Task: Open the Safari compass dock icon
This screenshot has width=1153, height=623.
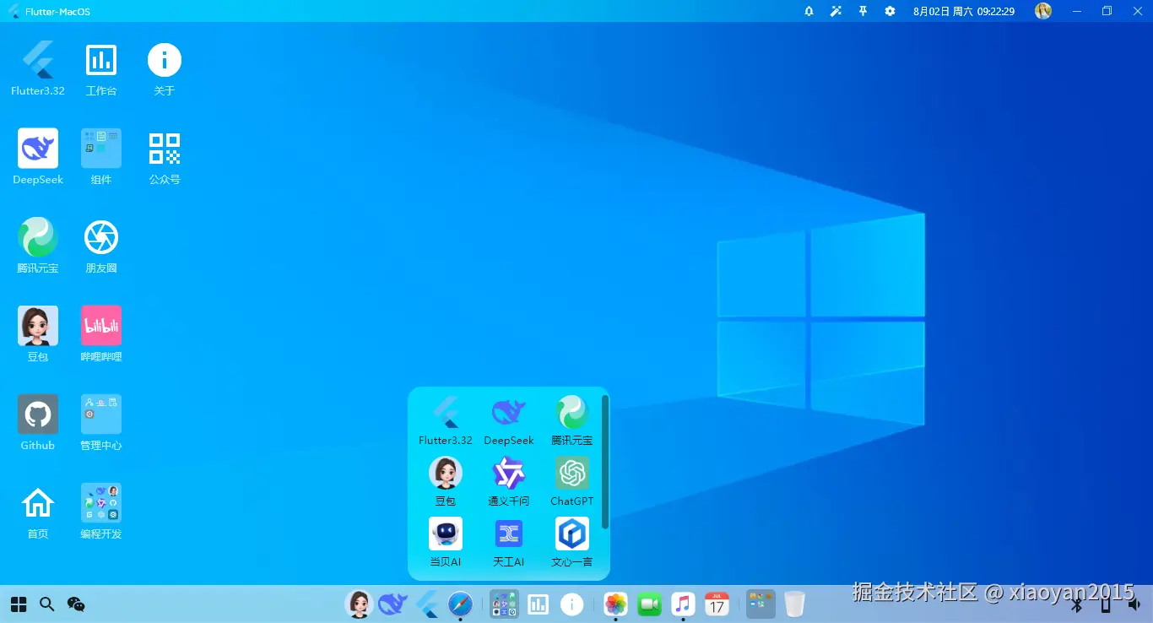Action: pyautogui.click(x=460, y=604)
